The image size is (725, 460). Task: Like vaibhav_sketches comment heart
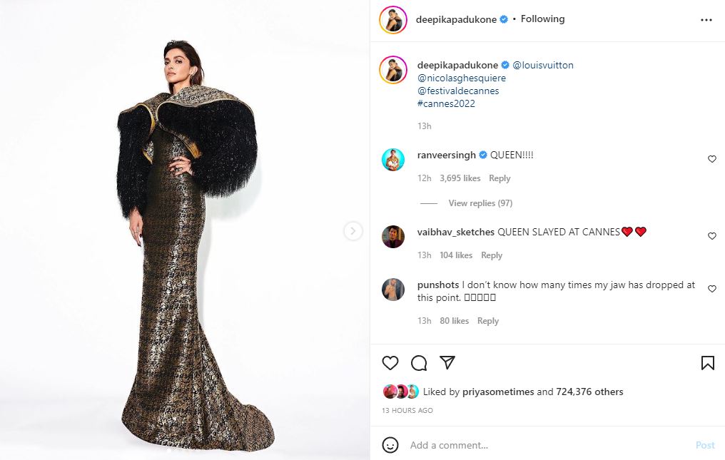tap(712, 236)
